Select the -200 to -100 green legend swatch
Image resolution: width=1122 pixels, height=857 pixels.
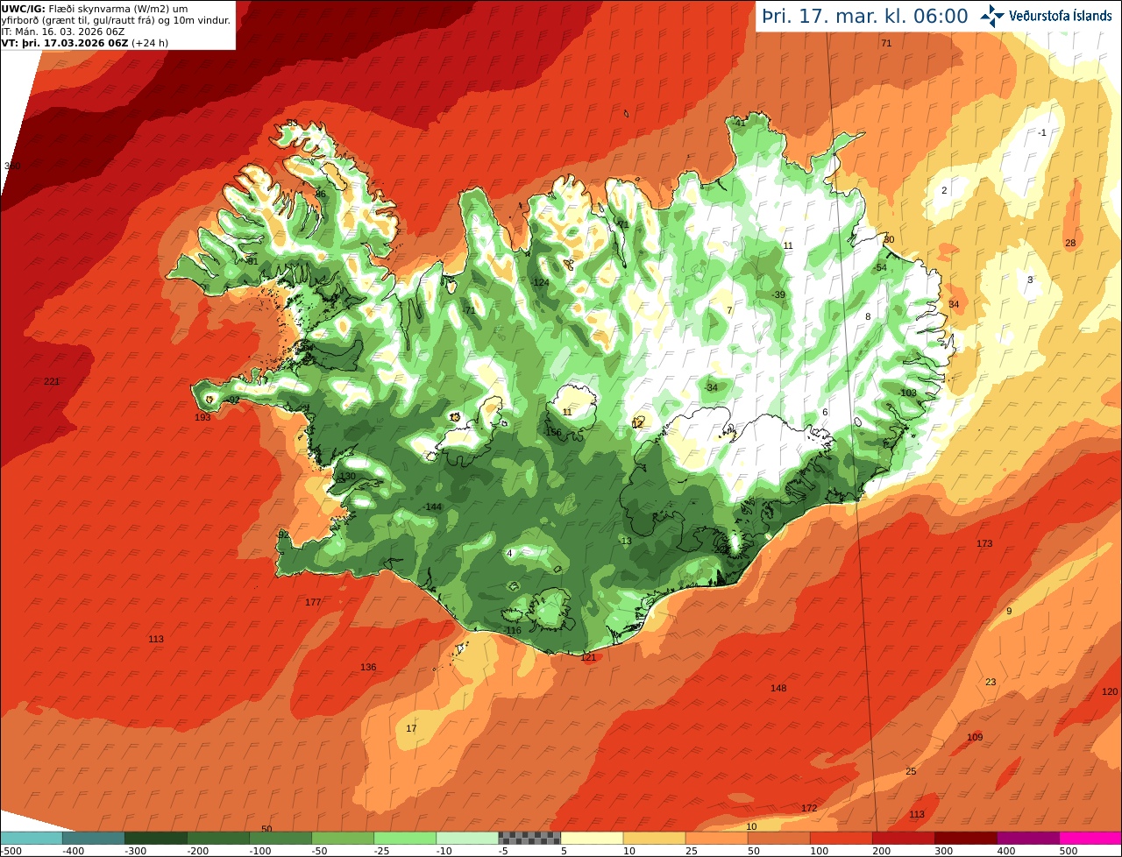[218, 838]
